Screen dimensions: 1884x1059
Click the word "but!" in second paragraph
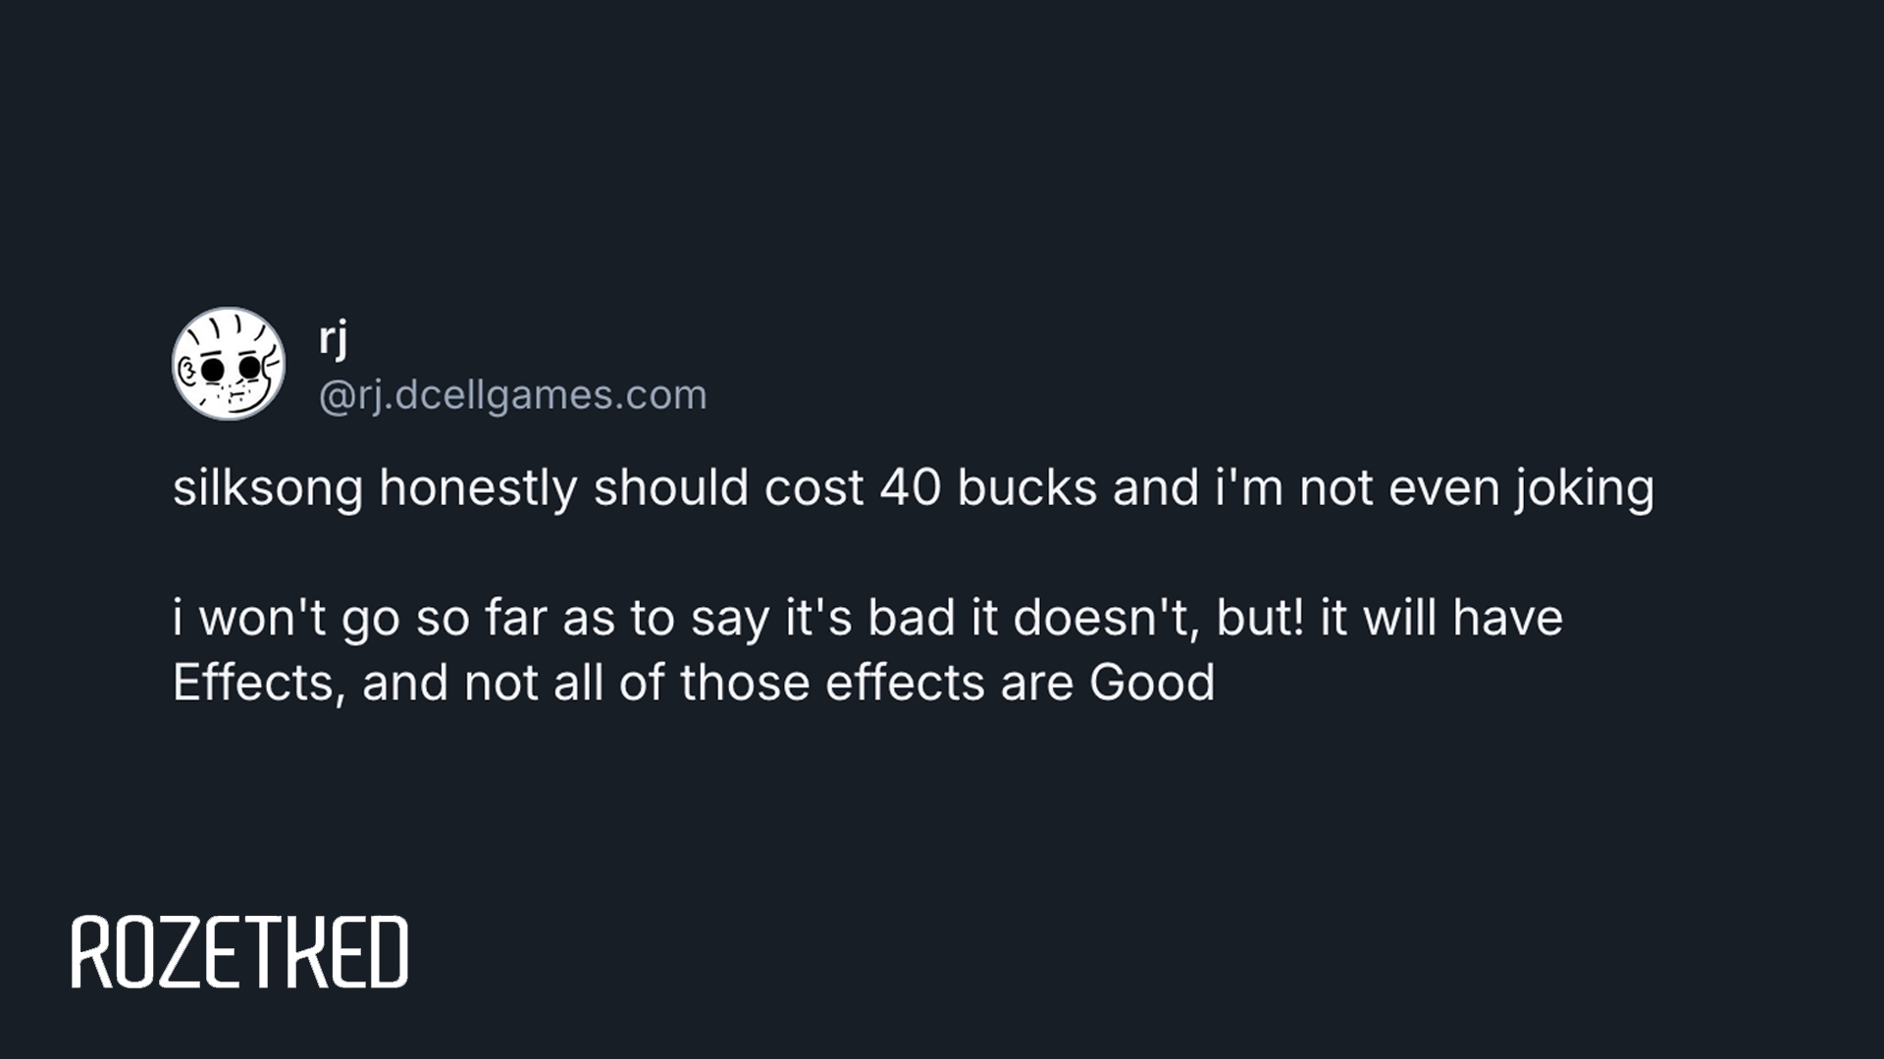point(1260,619)
